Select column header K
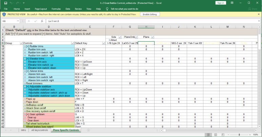 195,27
